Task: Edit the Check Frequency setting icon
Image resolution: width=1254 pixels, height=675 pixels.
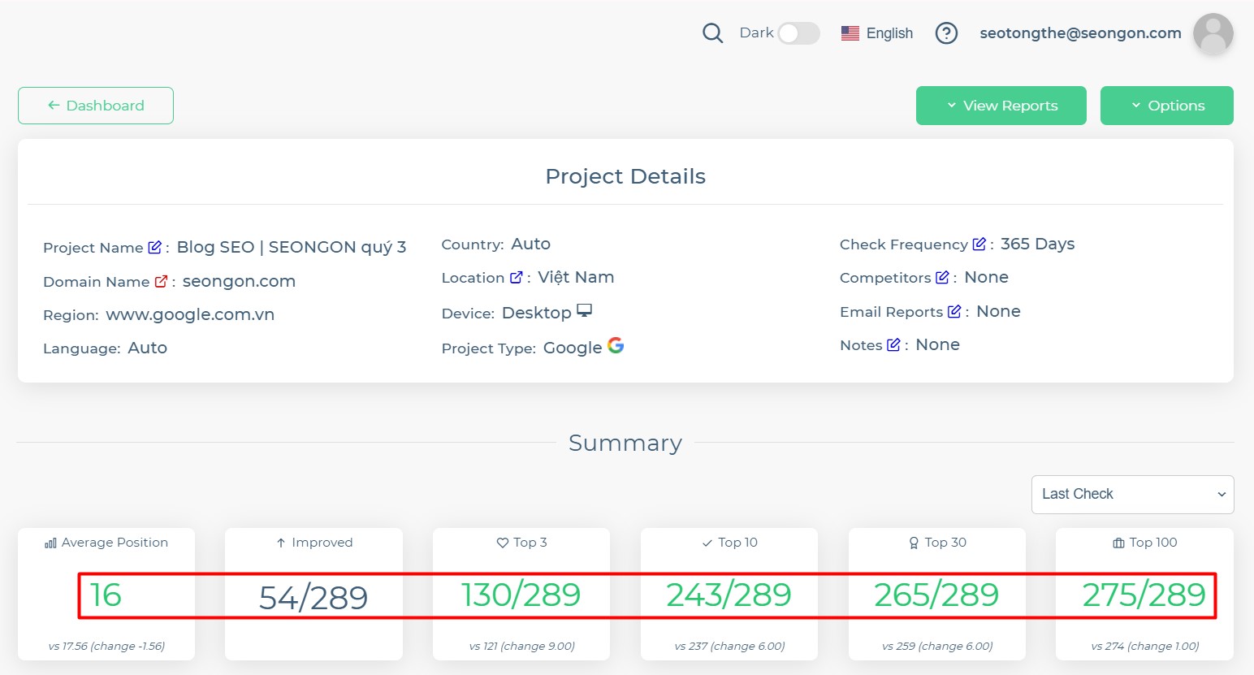Action: (x=979, y=244)
